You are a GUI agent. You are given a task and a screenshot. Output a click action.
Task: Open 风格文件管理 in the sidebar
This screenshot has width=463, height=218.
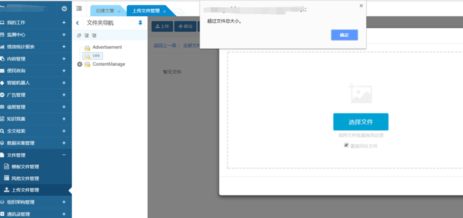pos(25,179)
